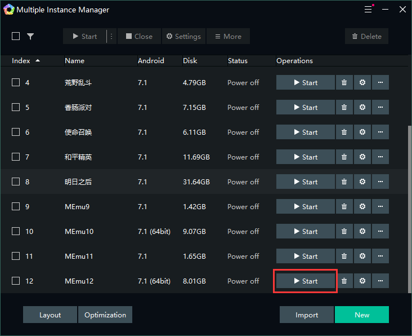Viewport: 412px width, 336px height.
Task: Open the three-dot menu for index 7
Action: pos(380,157)
